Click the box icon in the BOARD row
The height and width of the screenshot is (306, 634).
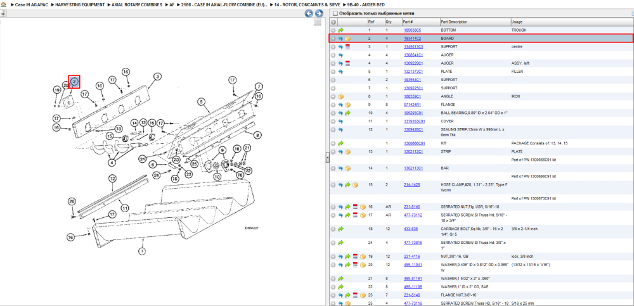[x=347, y=39]
